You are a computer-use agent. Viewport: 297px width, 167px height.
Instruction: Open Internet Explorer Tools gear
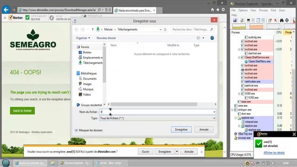[223, 10]
